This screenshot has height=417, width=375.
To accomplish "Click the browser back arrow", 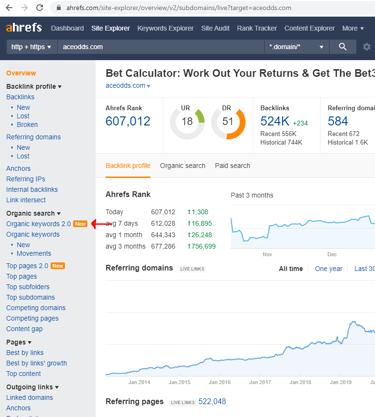I will 9,8.
